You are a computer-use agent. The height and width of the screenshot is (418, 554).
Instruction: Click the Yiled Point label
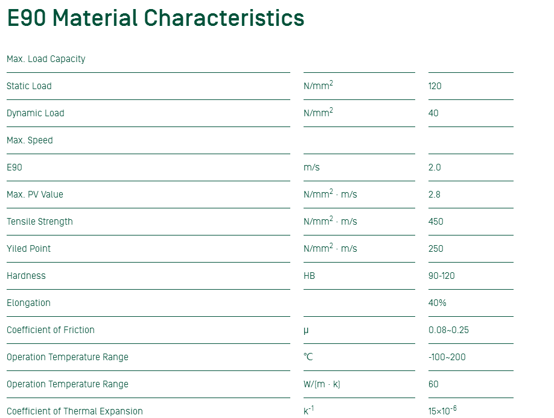(x=28, y=249)
